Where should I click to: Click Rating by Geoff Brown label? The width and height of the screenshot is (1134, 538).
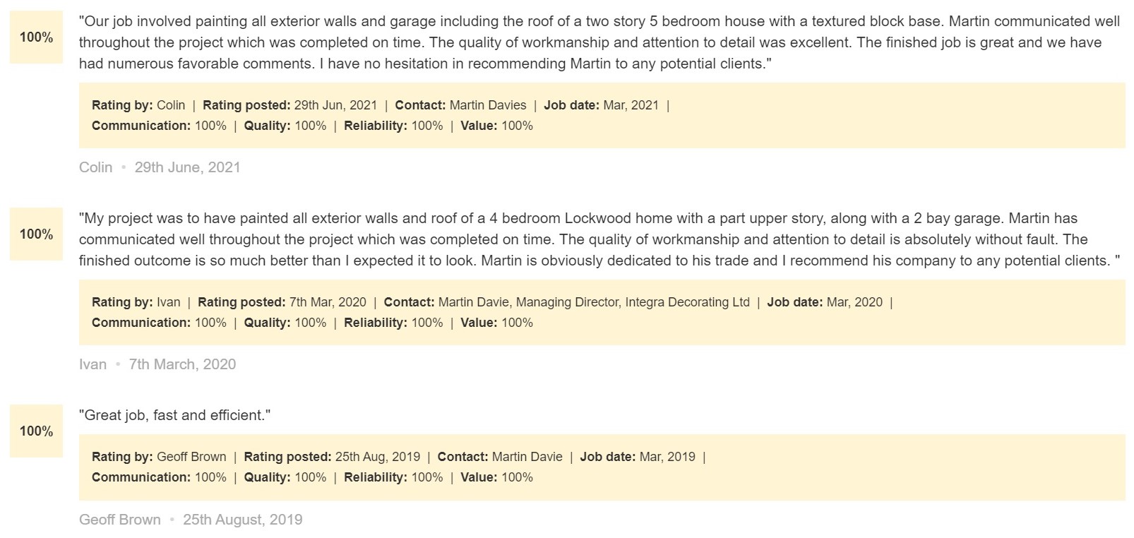159,457
